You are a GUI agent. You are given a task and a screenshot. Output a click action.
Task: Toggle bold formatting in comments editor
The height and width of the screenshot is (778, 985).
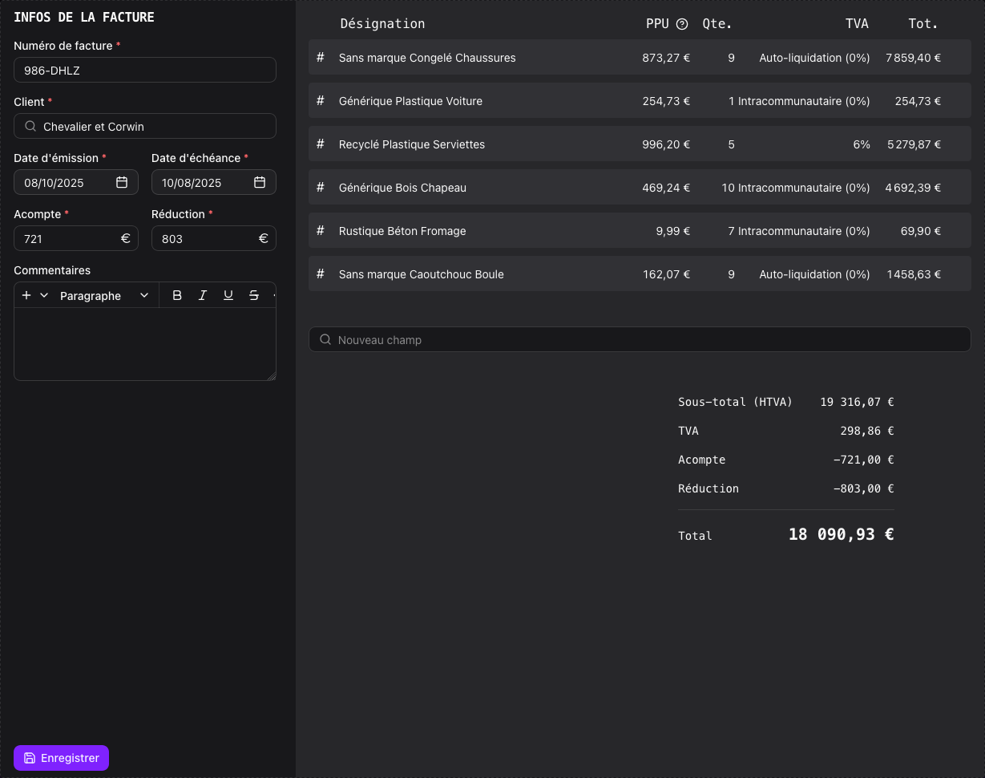pyautogui.click(x=177, y=295)
